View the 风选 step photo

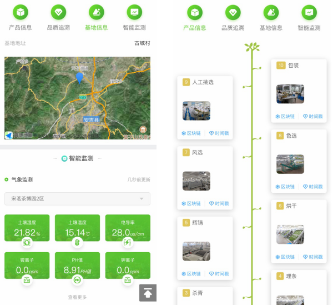click(196, 181)
